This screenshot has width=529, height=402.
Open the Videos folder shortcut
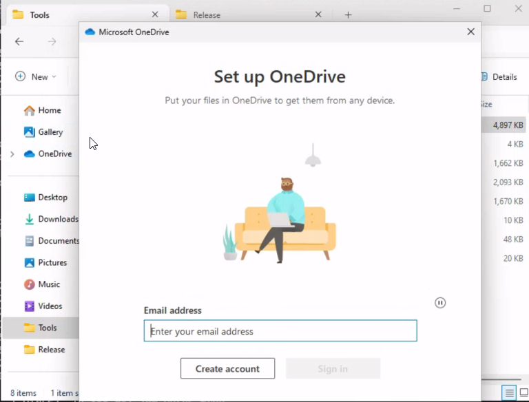[43, 306]
